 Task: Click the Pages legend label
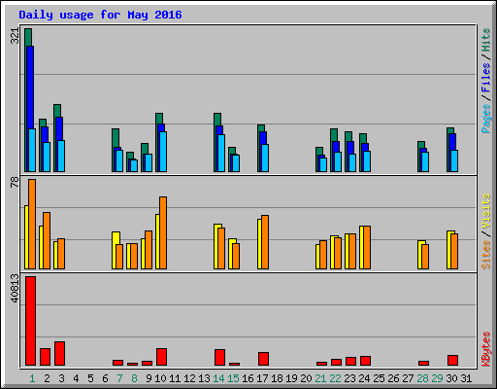486,119
